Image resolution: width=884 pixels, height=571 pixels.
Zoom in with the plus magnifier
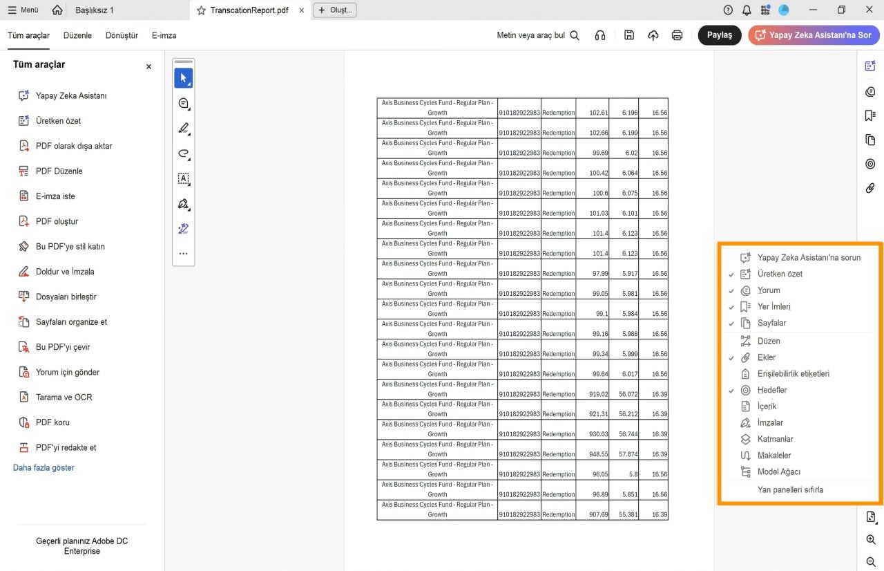(x=871, y=540)
